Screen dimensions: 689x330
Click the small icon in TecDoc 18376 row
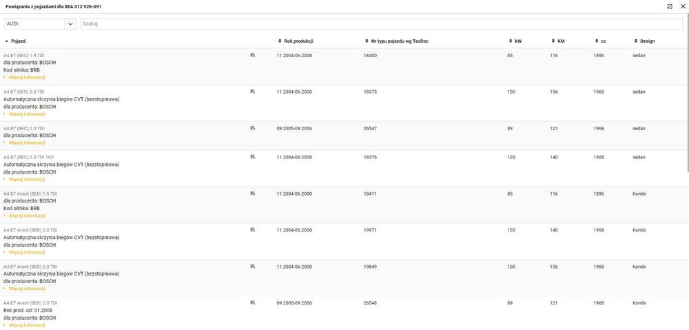click(x=253, y=157)
